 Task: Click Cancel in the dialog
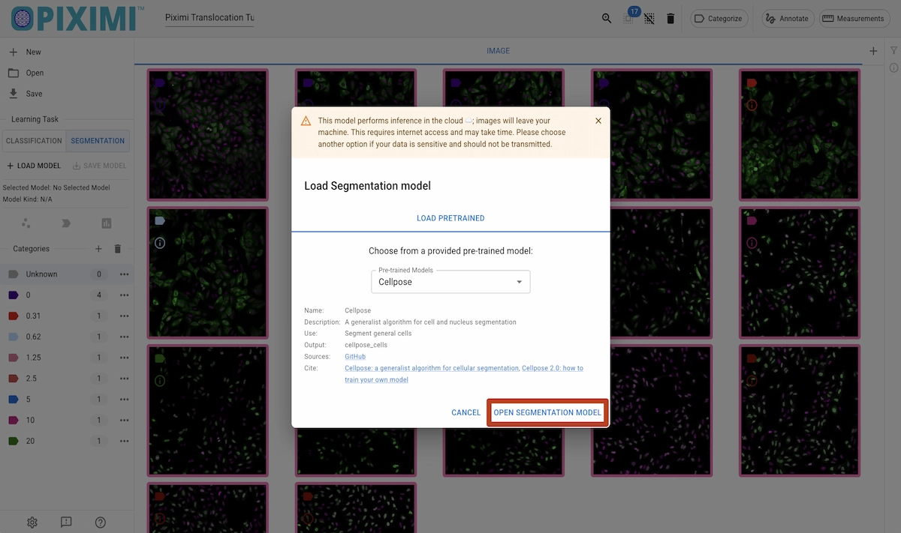(x=466, y=413)
